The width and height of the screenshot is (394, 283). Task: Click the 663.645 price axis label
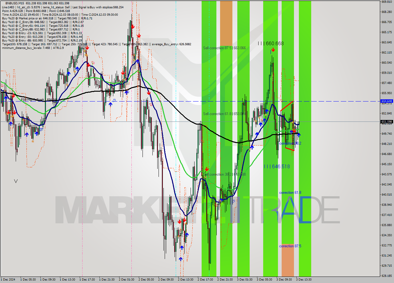point(386,42)
